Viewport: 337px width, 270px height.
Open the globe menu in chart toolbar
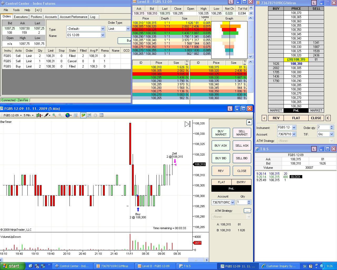click(68, 115)
